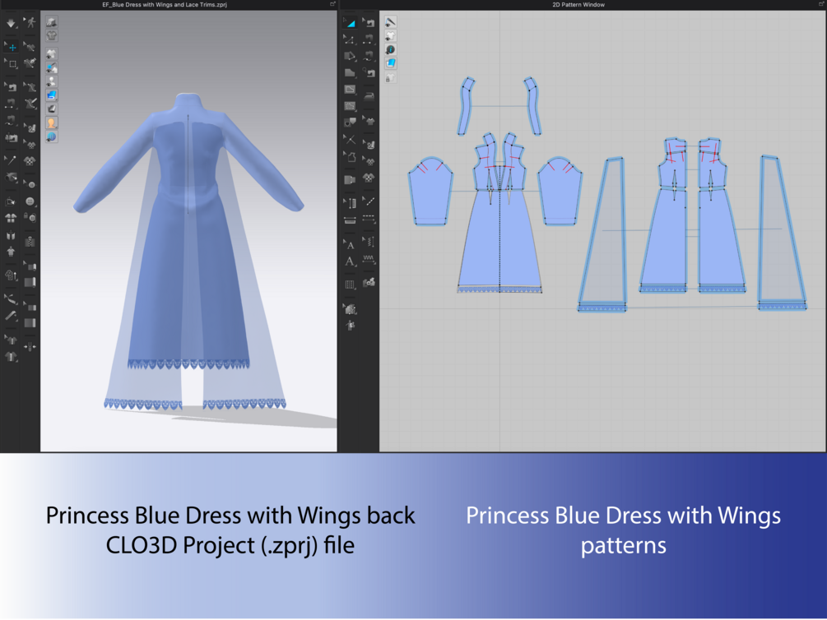
Task: Select the Edit Piping tool
Action: (x=30, y=266)
